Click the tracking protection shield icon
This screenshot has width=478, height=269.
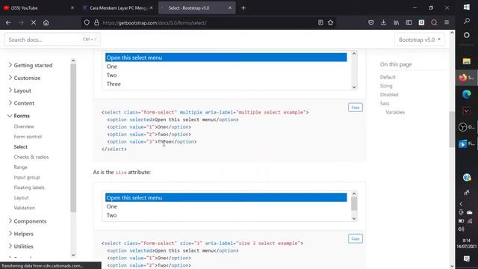coord(87,22)
